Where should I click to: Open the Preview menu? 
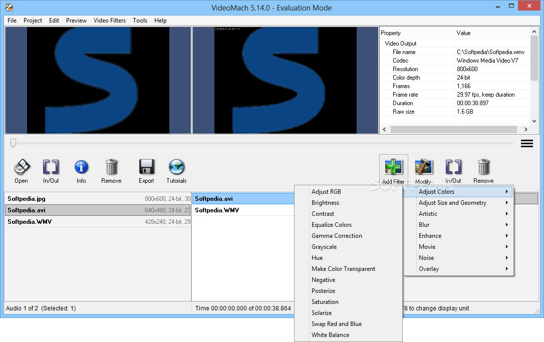pyautogui.click(x=76, y=21)
